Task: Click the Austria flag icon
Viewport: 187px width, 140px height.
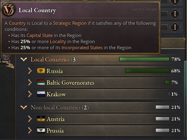Action: coord(41,119)
